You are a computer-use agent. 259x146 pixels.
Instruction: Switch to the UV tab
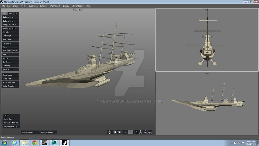point(16,13)
